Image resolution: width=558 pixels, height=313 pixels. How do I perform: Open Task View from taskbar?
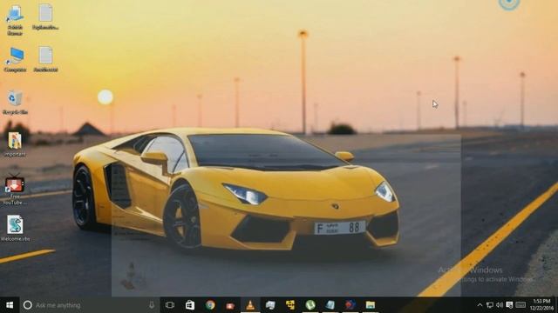coord(170,305)
